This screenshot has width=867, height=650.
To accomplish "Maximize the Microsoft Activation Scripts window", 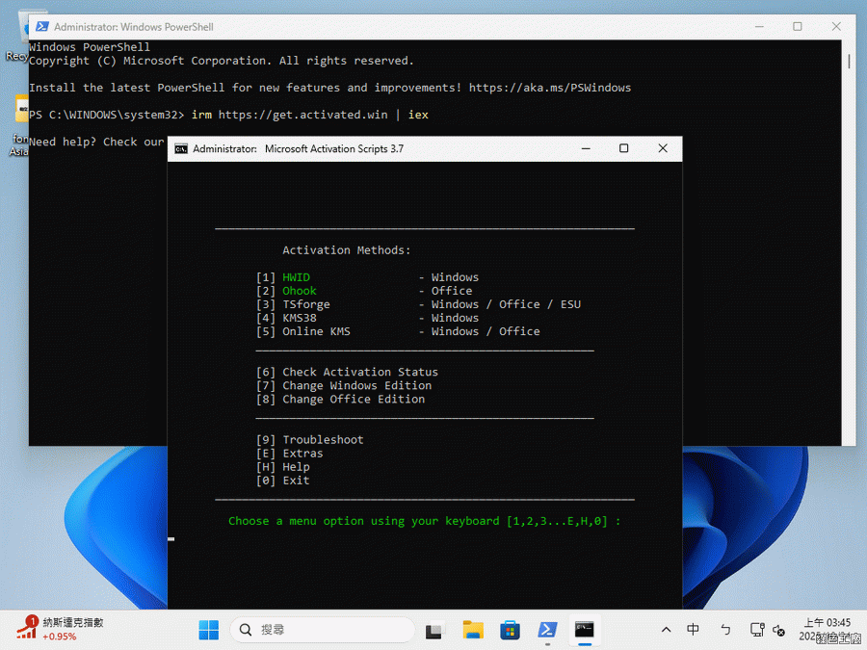I will 623,148.
